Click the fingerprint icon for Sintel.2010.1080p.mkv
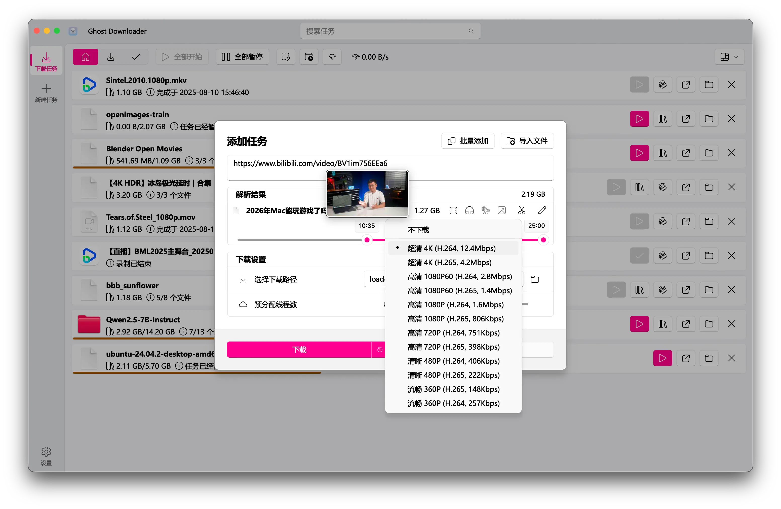Image resolution: width=781 pixels, height=509 pixels. 662,84
